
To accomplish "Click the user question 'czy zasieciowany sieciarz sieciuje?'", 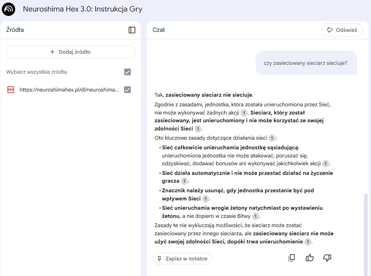I will coord(305,63).
